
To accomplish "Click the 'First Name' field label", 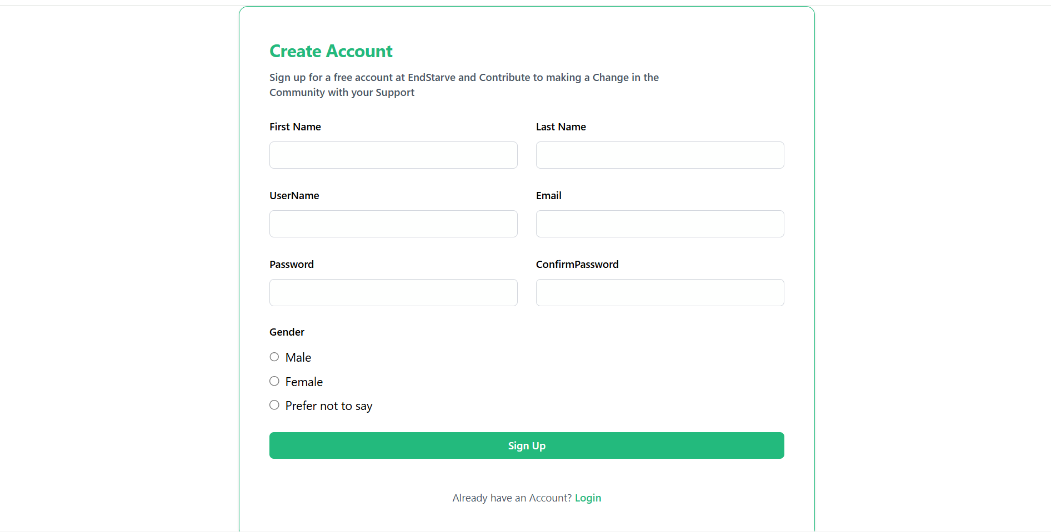I will tap(295, 127).
